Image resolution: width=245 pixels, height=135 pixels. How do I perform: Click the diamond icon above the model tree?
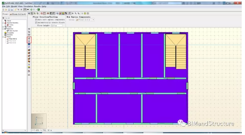coord(4,18)
